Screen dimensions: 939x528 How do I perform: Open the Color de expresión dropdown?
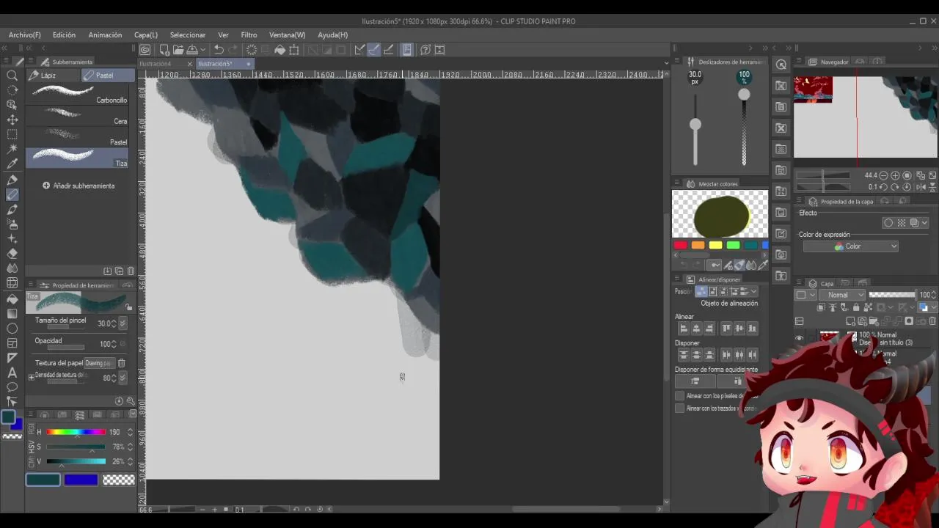tap(851, 246)
